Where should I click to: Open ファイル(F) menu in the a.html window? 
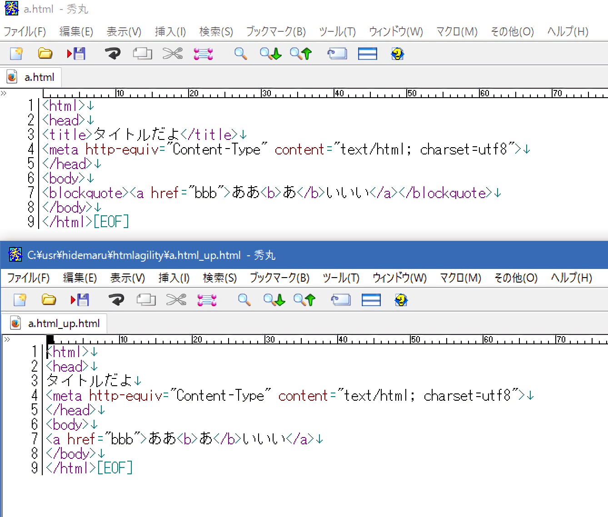(x=25, y=31)
